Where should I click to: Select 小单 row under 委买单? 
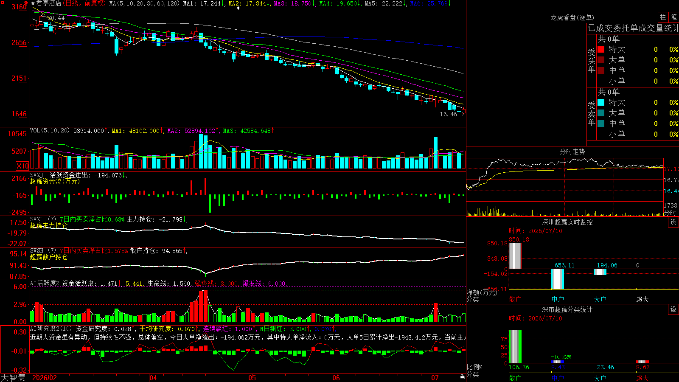point(638,81)
